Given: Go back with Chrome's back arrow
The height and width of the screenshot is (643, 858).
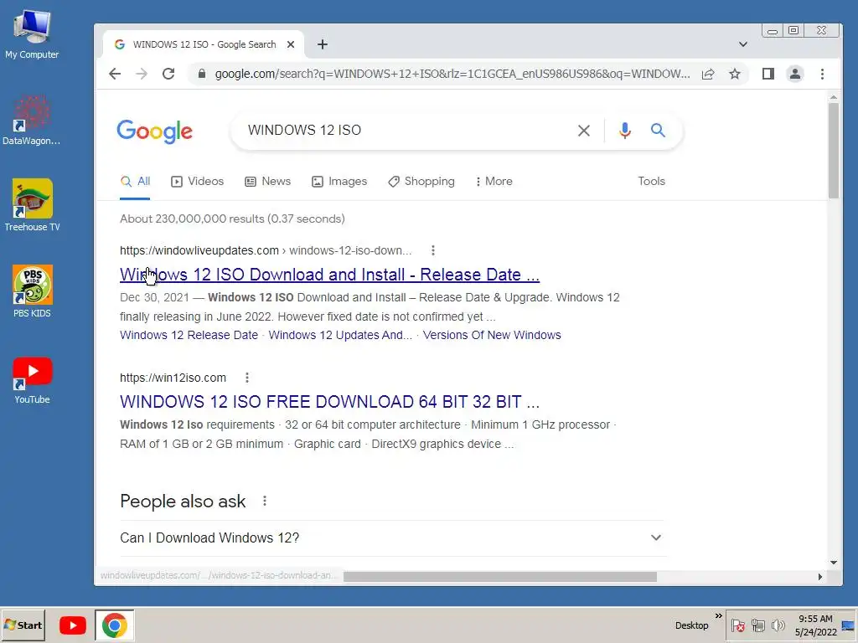Looking at the screenshot, I should [114, 74].
